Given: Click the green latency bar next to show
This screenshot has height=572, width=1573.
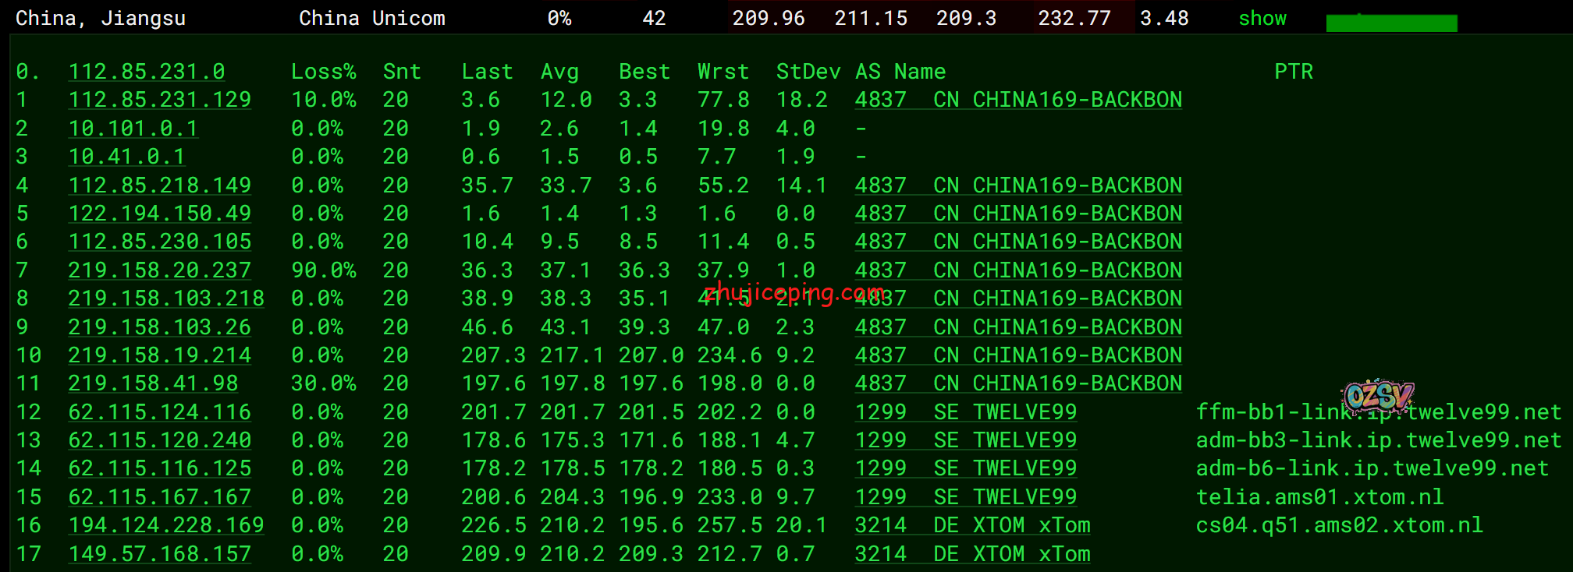Looking at the screenshot, I should click(x=1391, y=23).
